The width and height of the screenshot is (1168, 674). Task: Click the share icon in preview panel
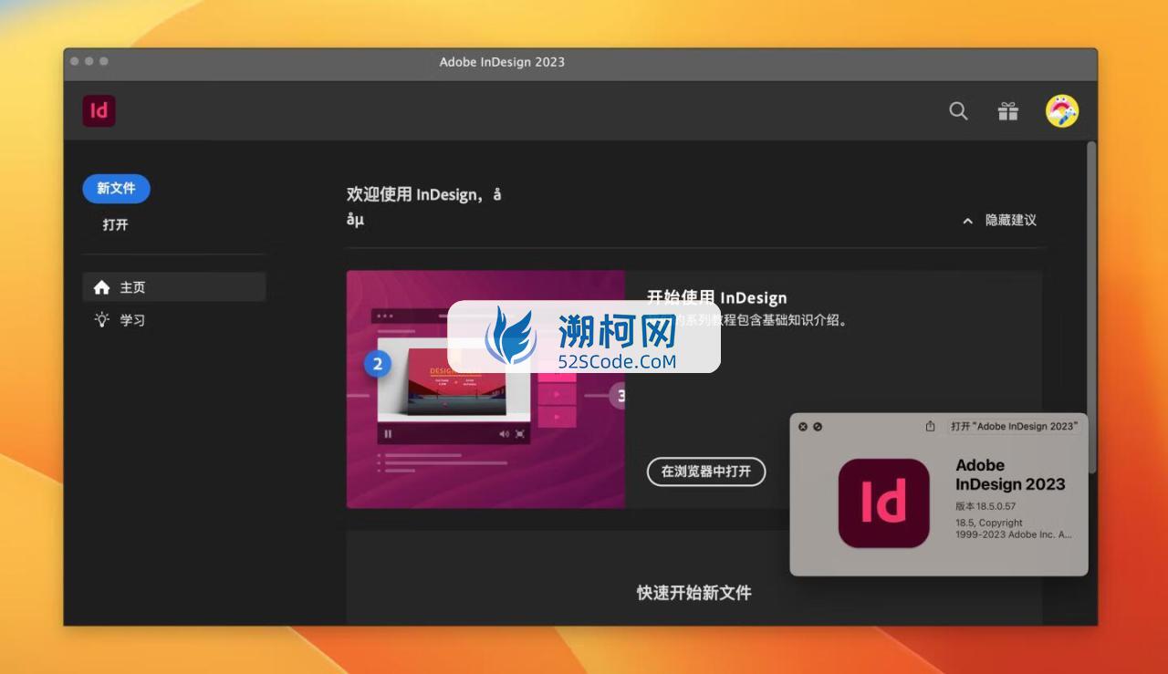click(x=930, y=426)
